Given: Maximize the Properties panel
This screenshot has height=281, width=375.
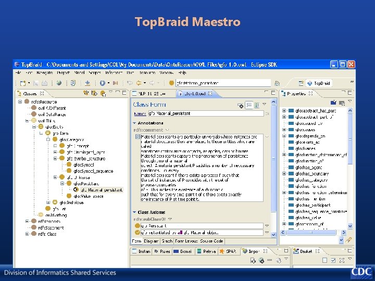Looking at the screenshot, I should 349,93.
